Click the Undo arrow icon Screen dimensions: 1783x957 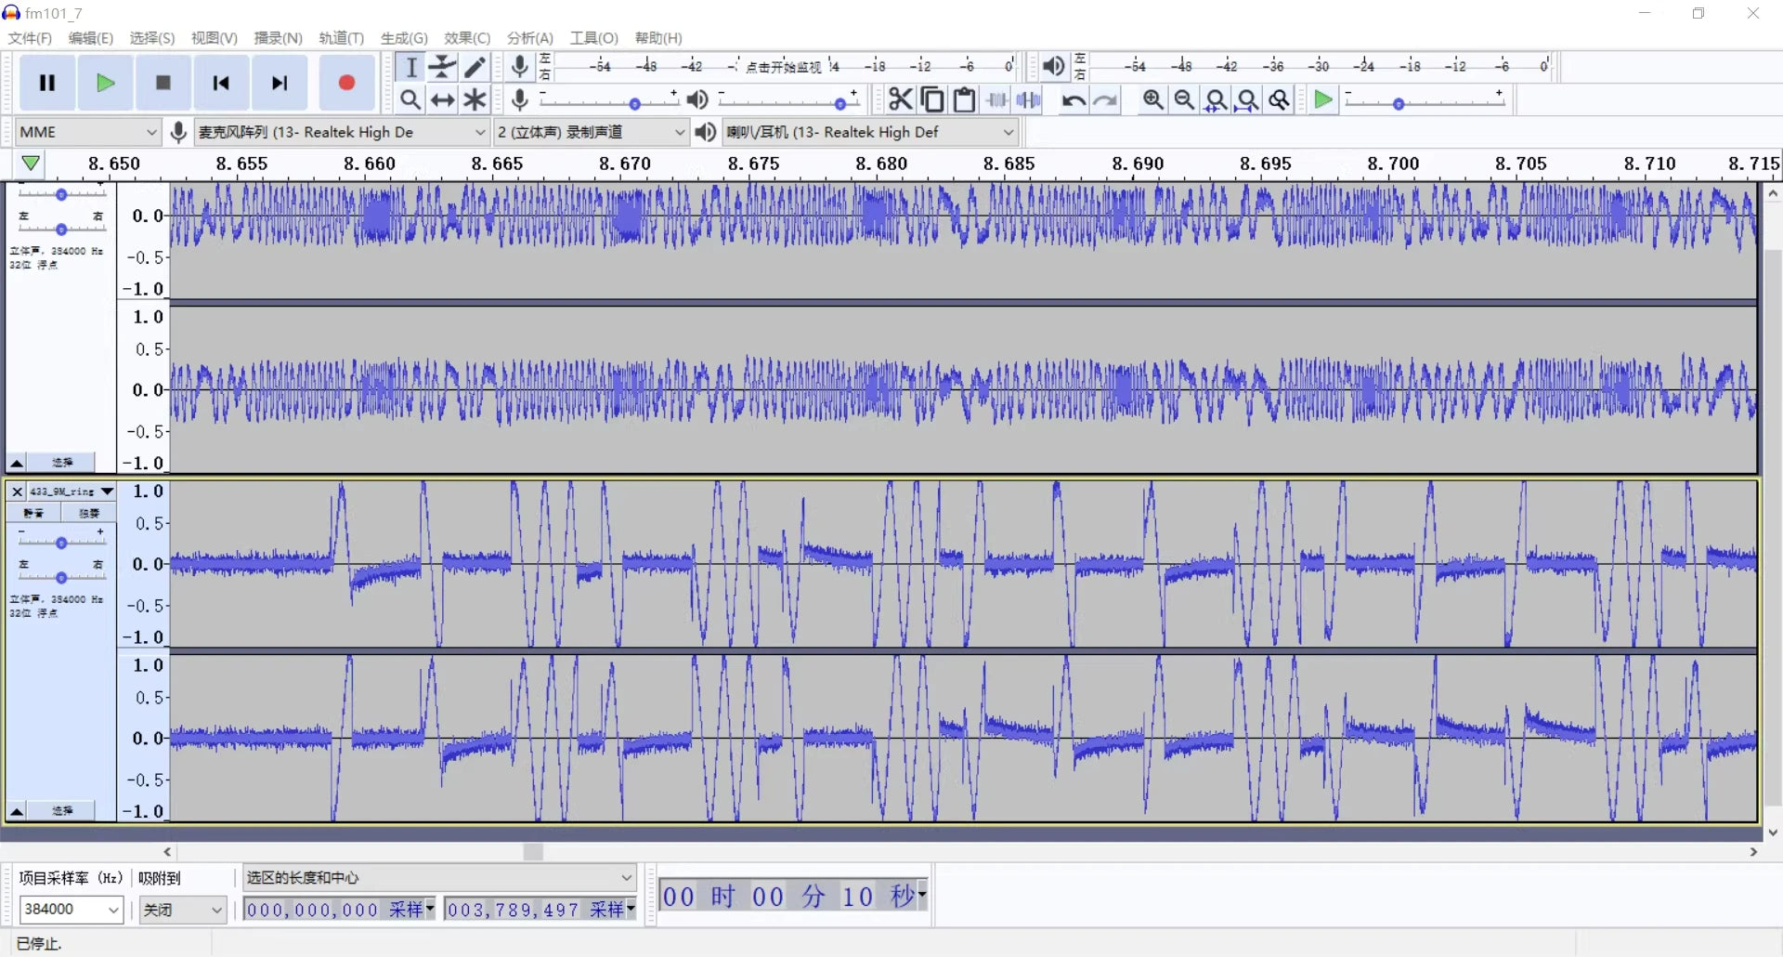pos(1074,99)
